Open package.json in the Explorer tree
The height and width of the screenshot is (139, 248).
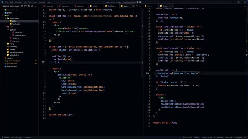click(x=19, y=64)
